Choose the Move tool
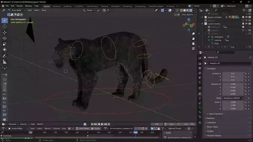The image size is (253, 142). tap(4, 33)
